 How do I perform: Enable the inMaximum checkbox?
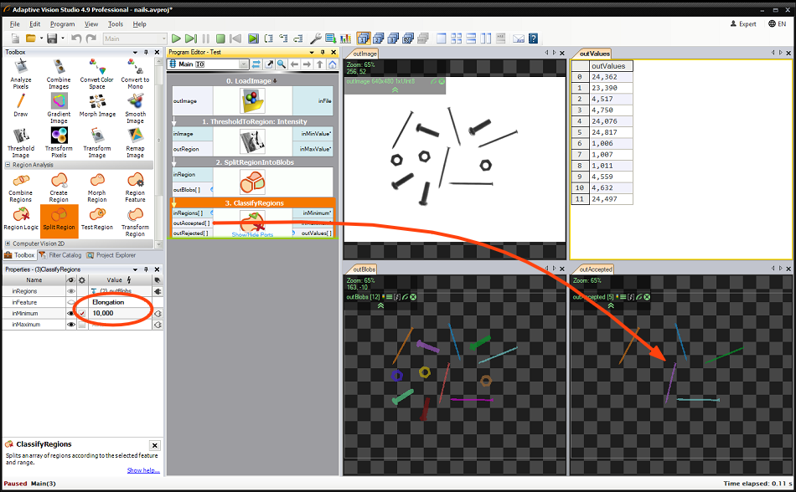[x=81, y=324]
